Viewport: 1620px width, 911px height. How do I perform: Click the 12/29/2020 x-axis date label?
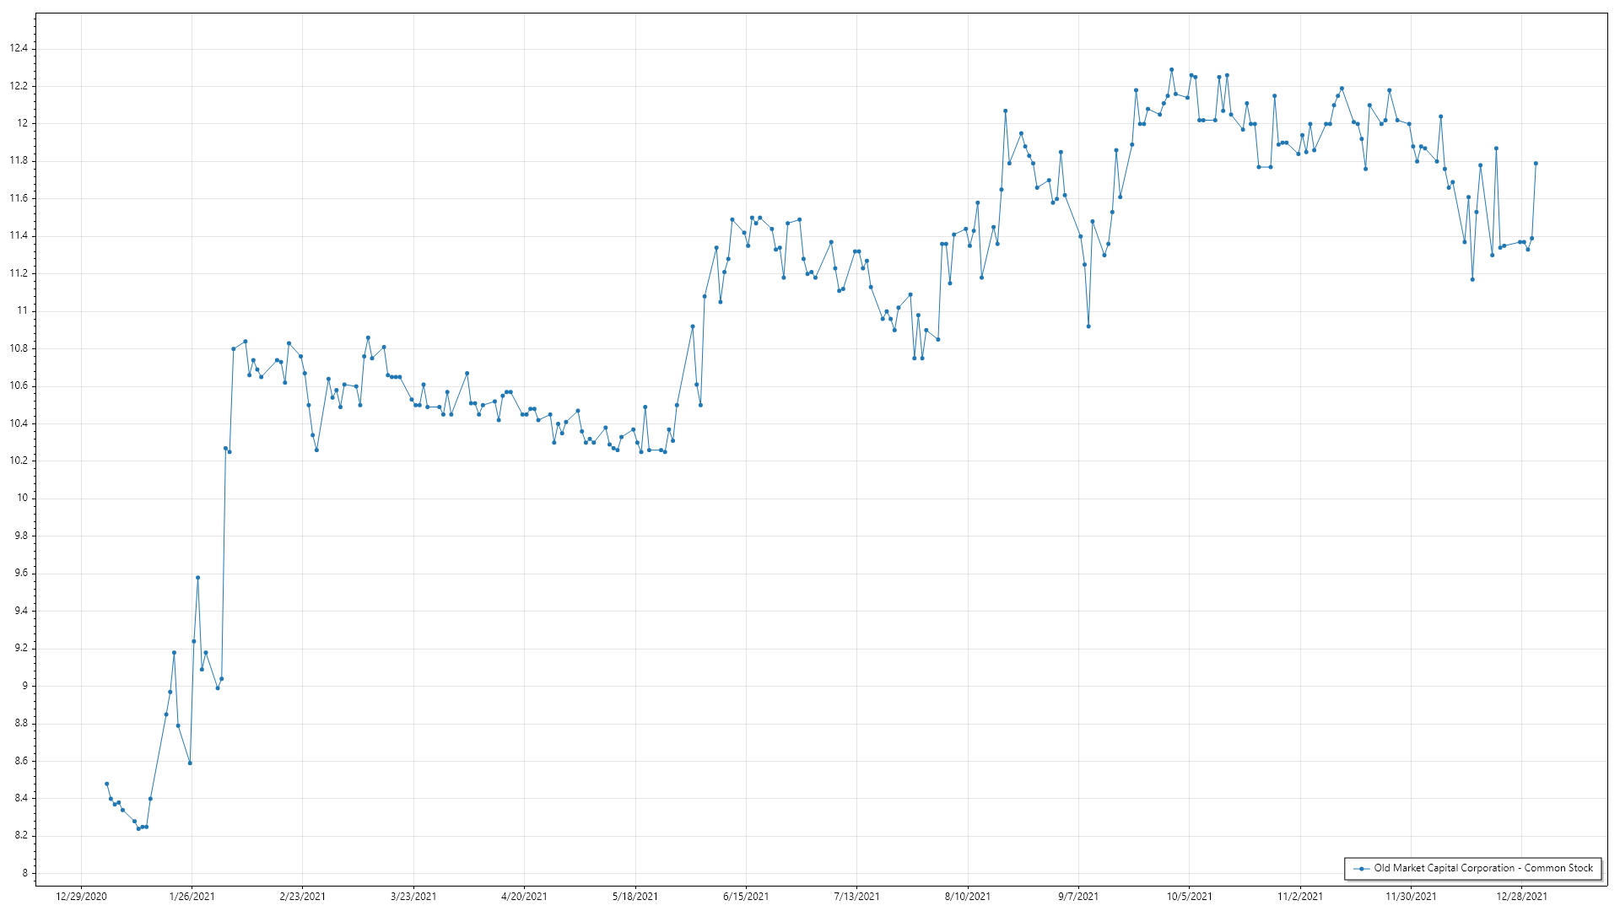click(81, 897)
